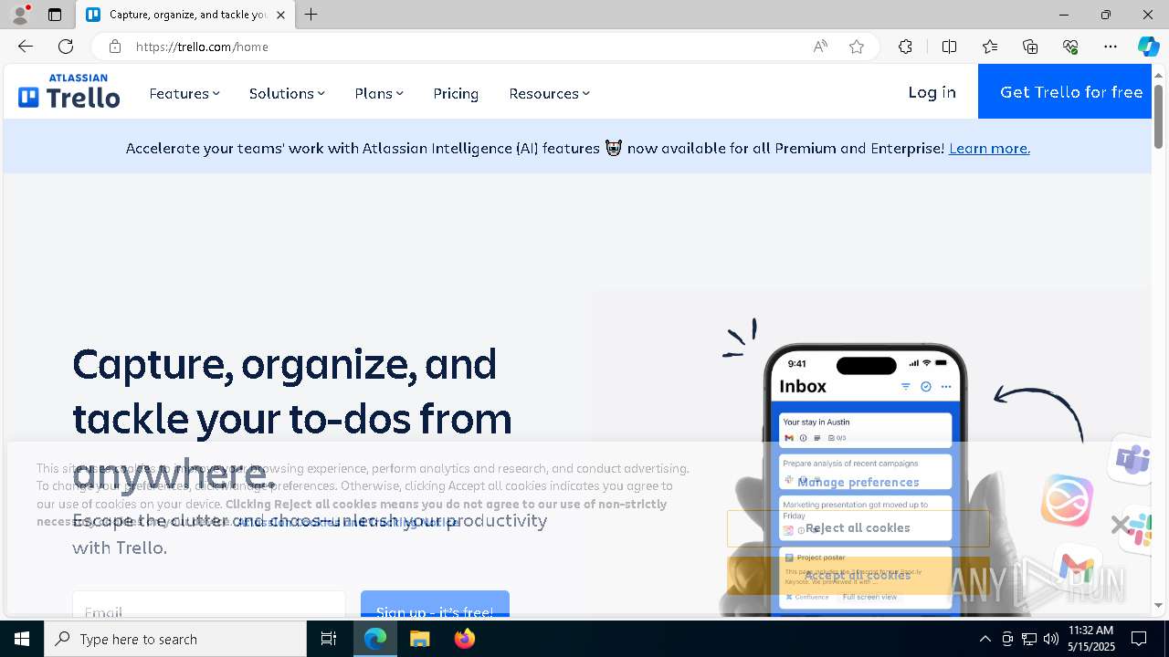The image size is (1169, 657).
Task: Click Sign up - it's free!
Action: (x=435, y=604)
